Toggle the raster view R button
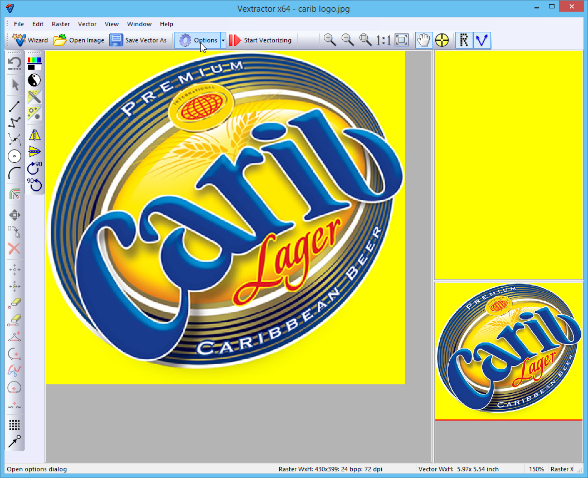This screenshot has height=478, width=588. (x=464, y=40)
